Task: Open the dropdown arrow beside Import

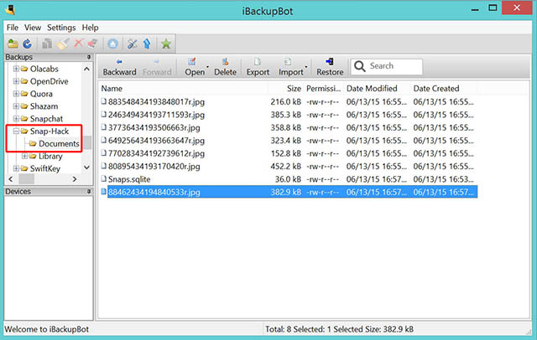Action: pyautogui.click(x=306, y=67)
